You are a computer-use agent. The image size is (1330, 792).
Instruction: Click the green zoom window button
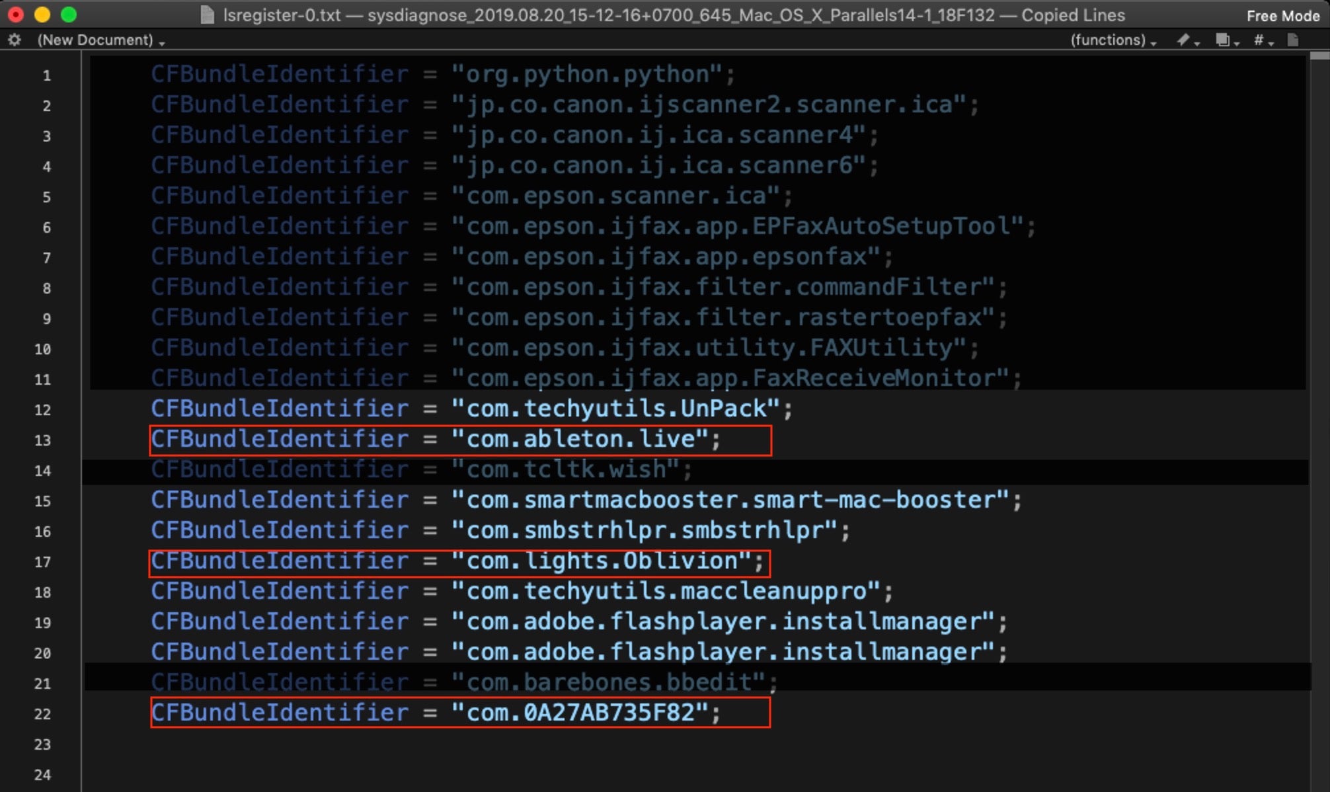pyautogui.click(x=68, y=15)
